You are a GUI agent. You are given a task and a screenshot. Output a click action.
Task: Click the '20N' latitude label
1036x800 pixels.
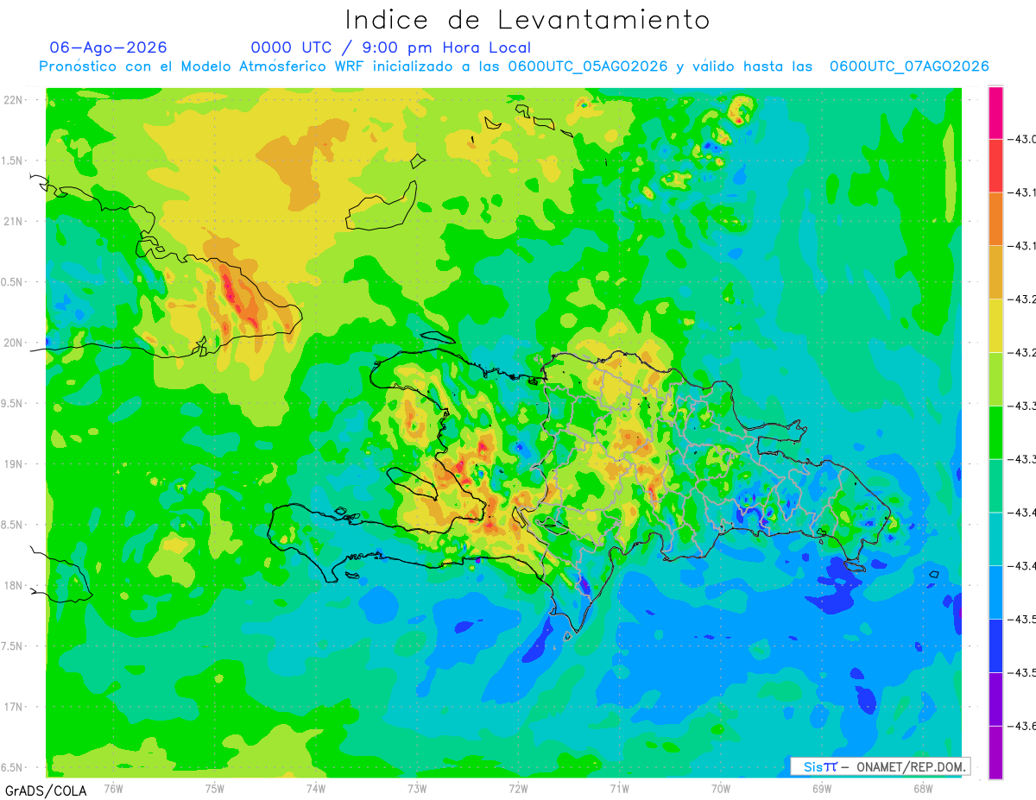[x=15, y=343]
